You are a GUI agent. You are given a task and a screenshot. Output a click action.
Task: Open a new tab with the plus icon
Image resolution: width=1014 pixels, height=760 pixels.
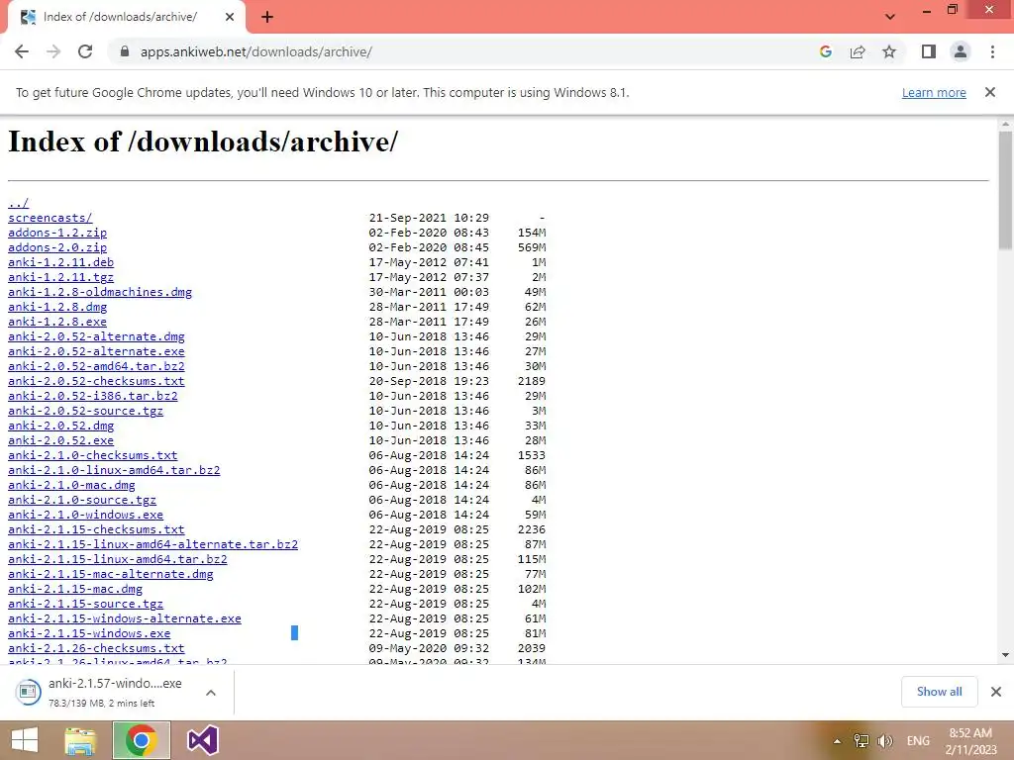(x=267, y=17)
